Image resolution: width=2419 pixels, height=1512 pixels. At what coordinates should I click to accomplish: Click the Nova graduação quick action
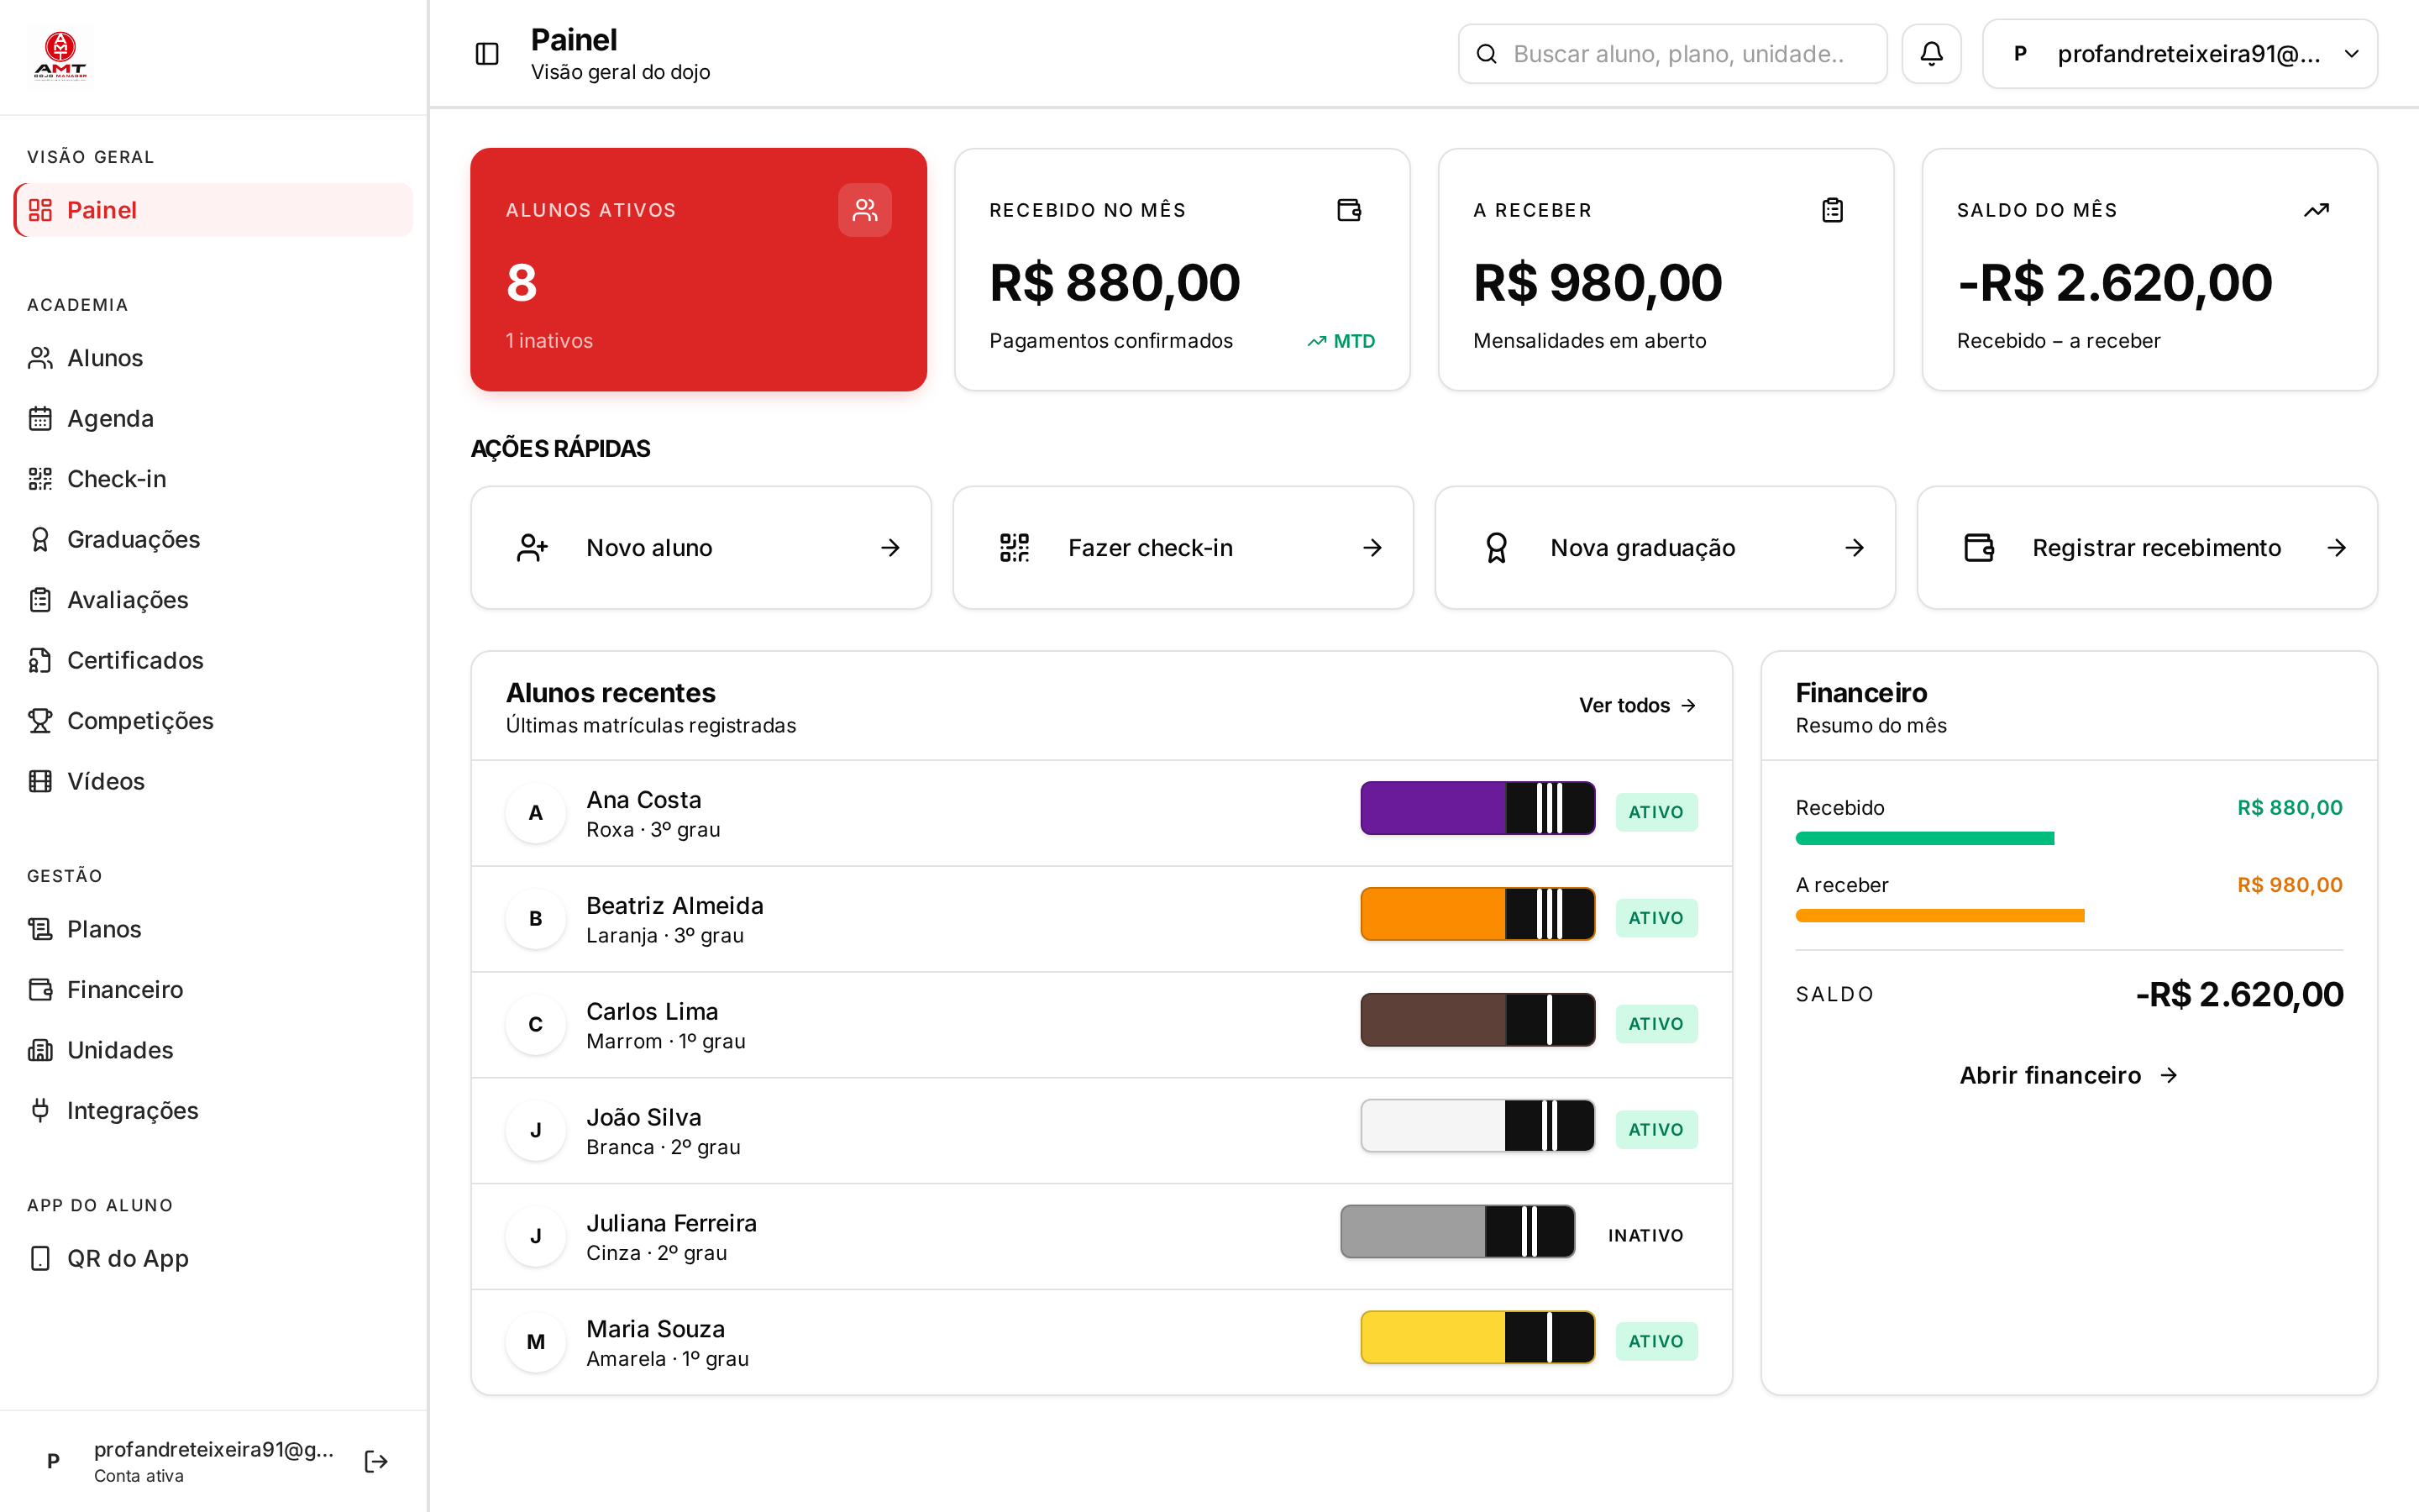(x=1666, y=548)
